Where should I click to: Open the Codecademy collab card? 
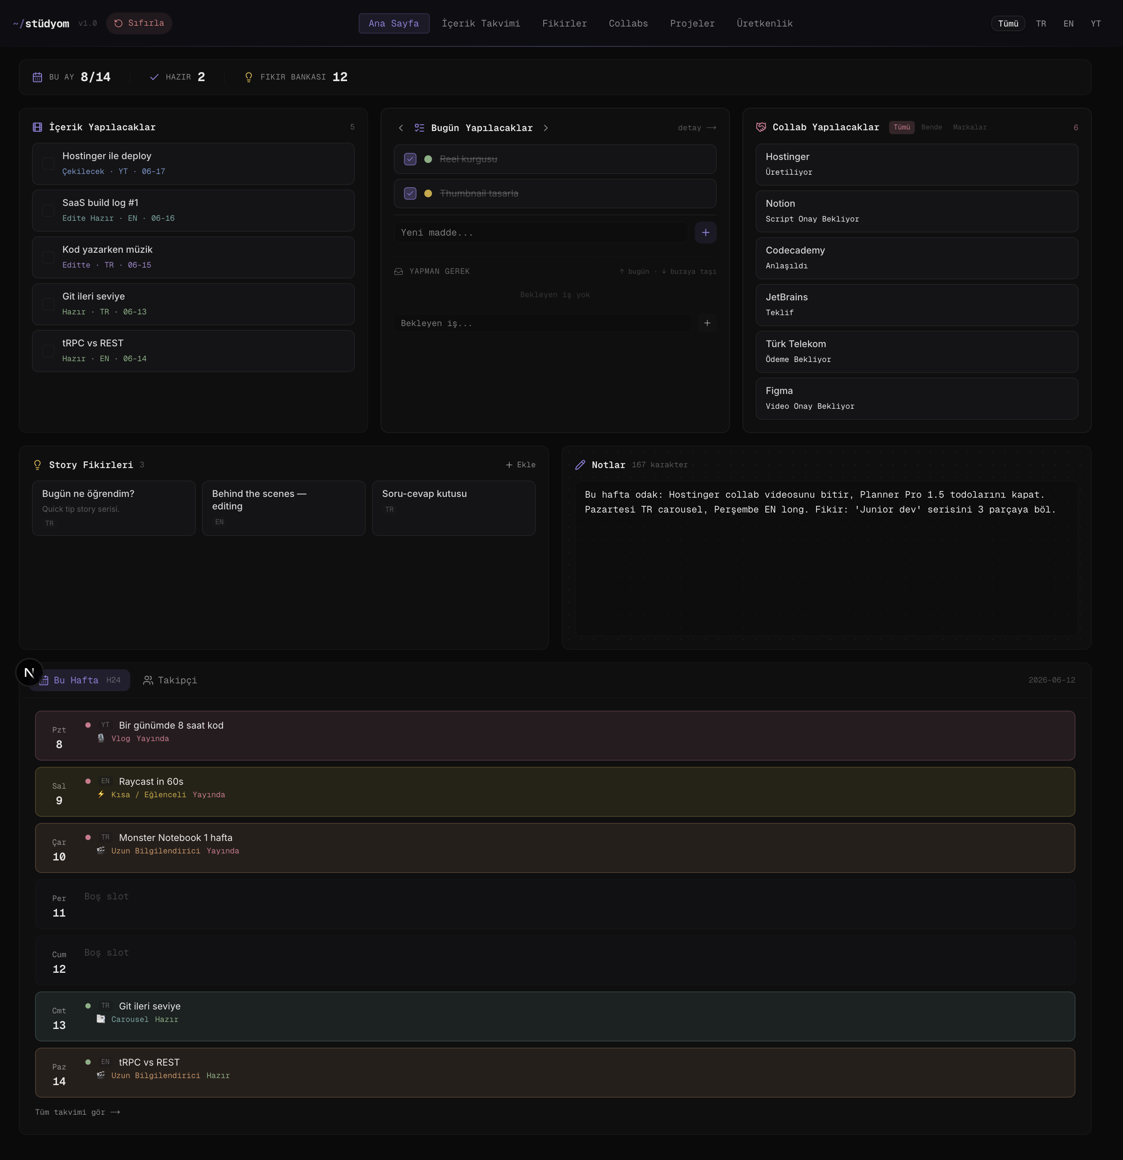(916, 258)
